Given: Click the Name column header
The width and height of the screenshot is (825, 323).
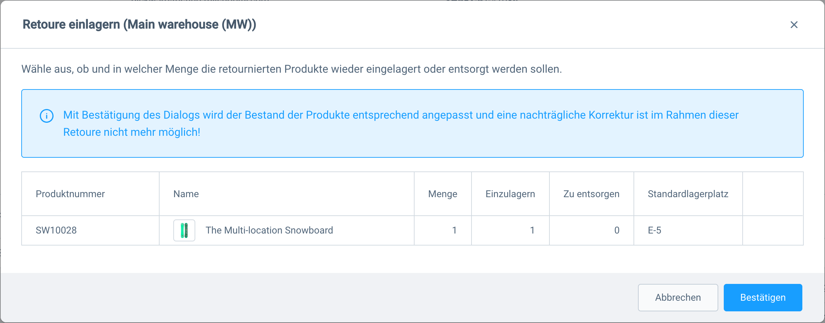Looking at the screenshot, I should point(186,194).
